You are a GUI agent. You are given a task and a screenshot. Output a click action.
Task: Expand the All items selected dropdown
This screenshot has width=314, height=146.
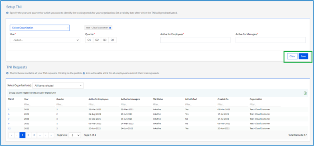pos(58,85)
